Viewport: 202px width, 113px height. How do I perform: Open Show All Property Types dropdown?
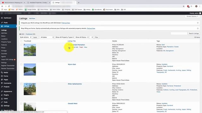click(64, 37)
